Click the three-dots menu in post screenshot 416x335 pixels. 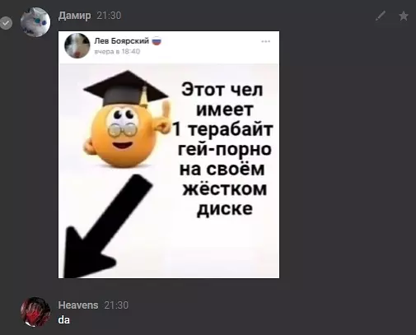(x=265, y=41)
